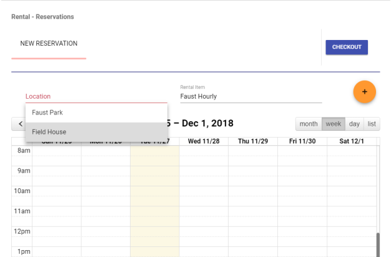
Task: Open the Location dropdown field
Action: (96, 96)
